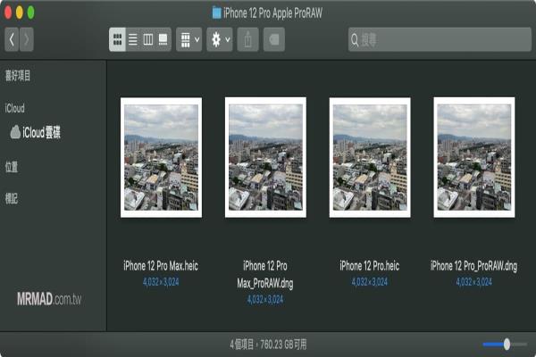Switch to icon grid view
Screen dimensions: 536x357
click(x=117, y=39)
